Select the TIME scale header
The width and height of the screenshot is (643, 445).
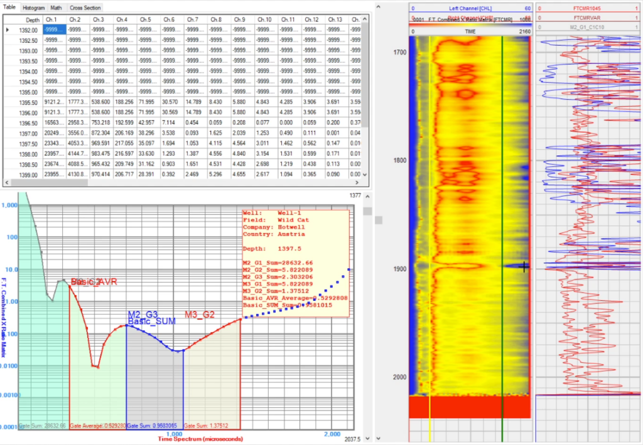point(470,31)
